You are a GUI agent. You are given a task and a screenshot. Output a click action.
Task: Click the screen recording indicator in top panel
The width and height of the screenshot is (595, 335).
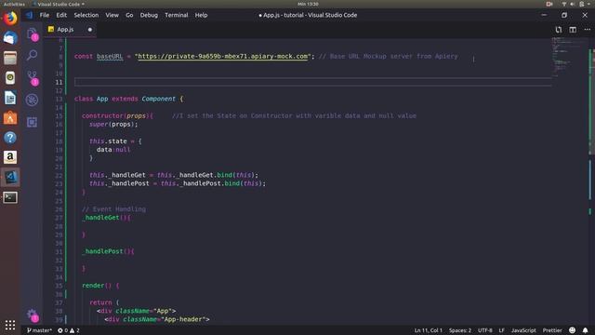point(549,4)
